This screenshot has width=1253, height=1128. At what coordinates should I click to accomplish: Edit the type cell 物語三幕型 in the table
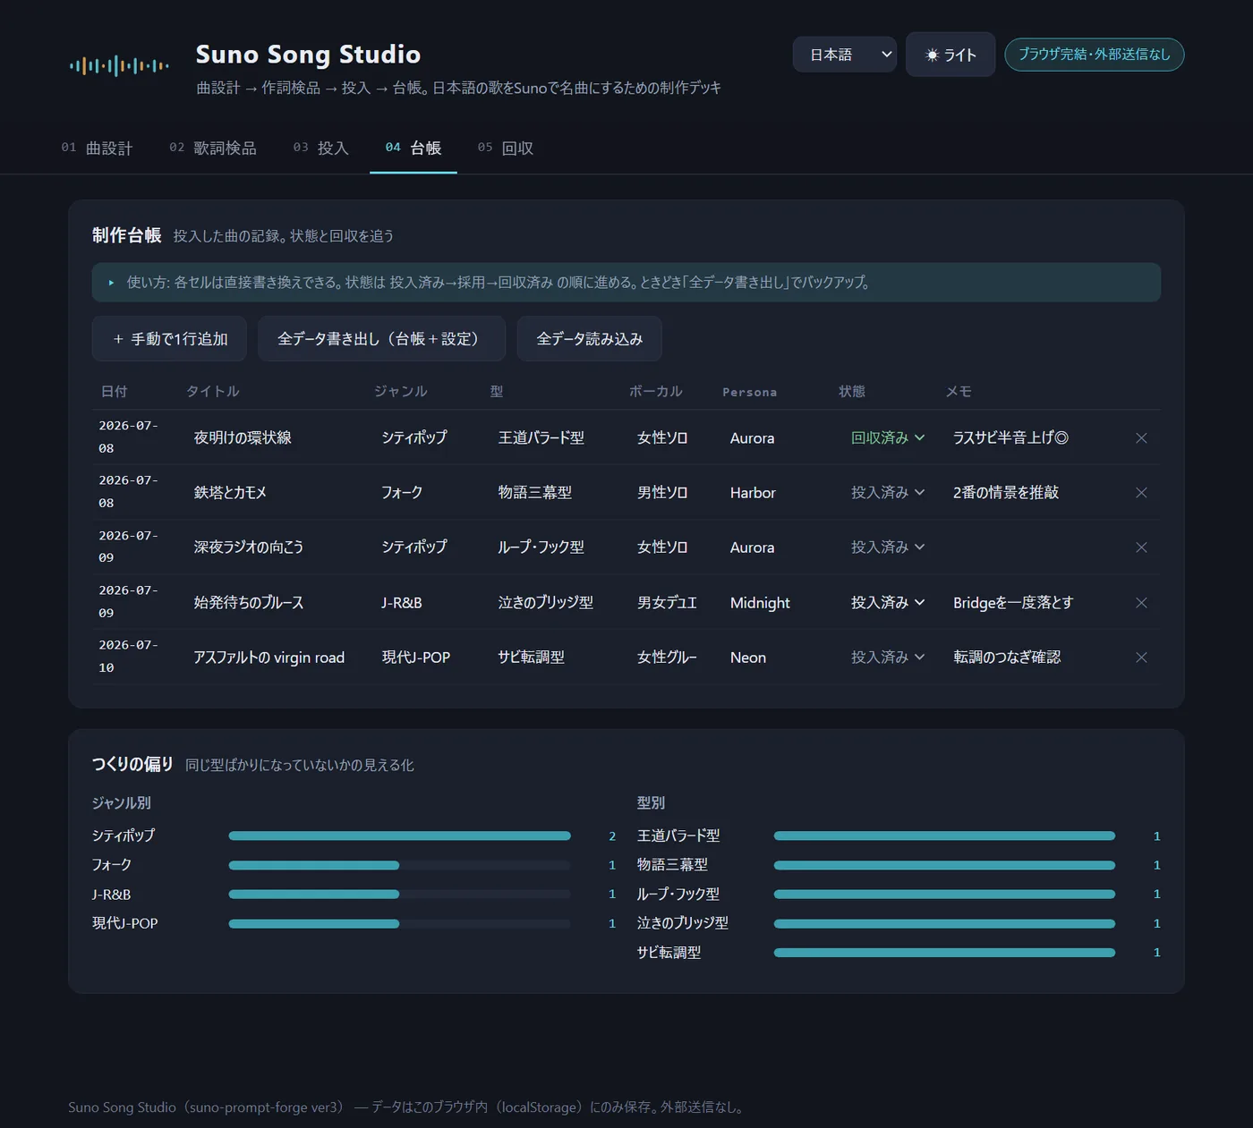[x=552, y=492]
